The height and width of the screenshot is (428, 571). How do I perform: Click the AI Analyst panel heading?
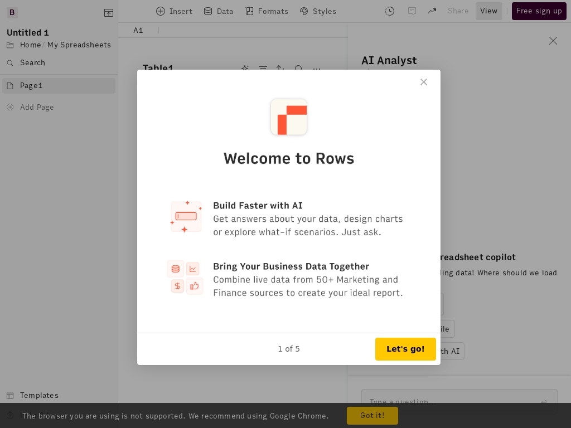(x=389, y=60)
